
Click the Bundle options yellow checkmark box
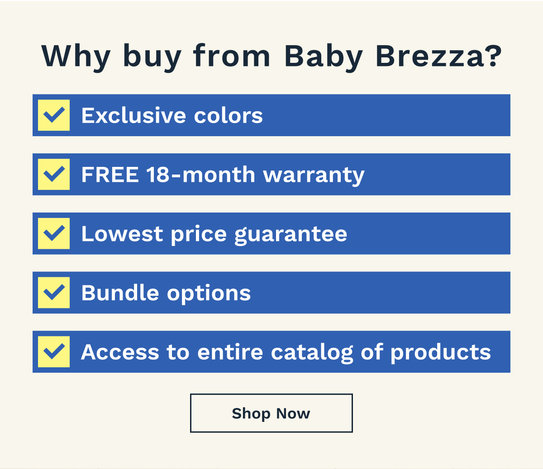(x=54, y=293)
